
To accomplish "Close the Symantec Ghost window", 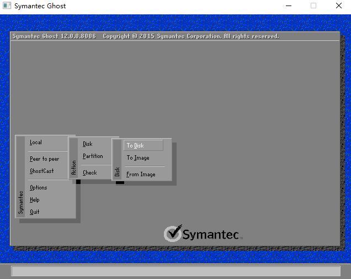I will (339, 6).
